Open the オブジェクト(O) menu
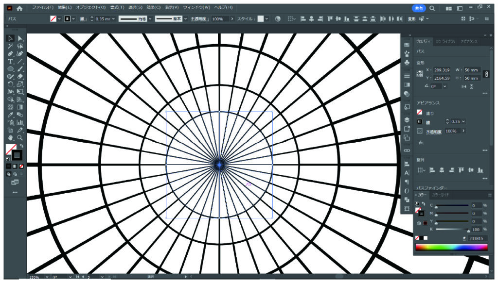This screenshot has width=498, height=283. [x=91, y=7]
